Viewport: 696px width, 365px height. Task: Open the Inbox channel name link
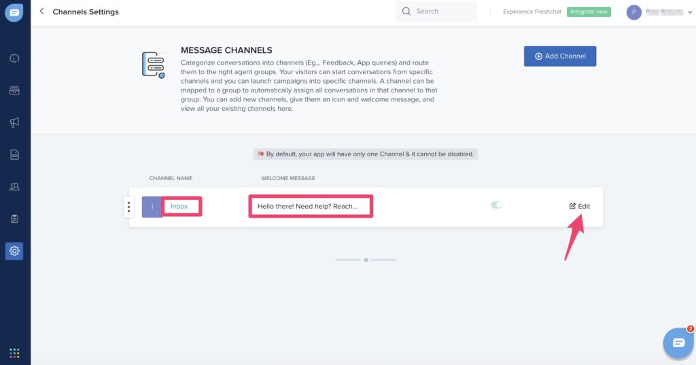179,207
